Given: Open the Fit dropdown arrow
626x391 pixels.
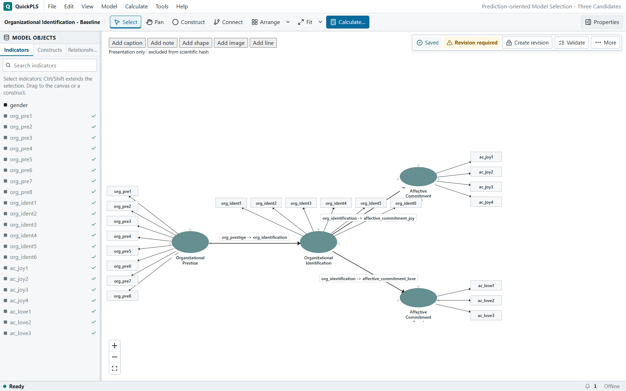Looking at the screenshot, I should tap(320, 22).
